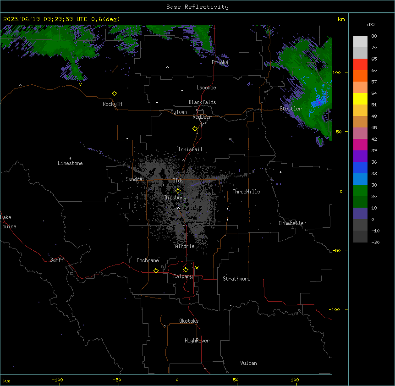Click the white 70-80 dBZ legend swatch
This screenshot has width=395, height=386.
360,42
